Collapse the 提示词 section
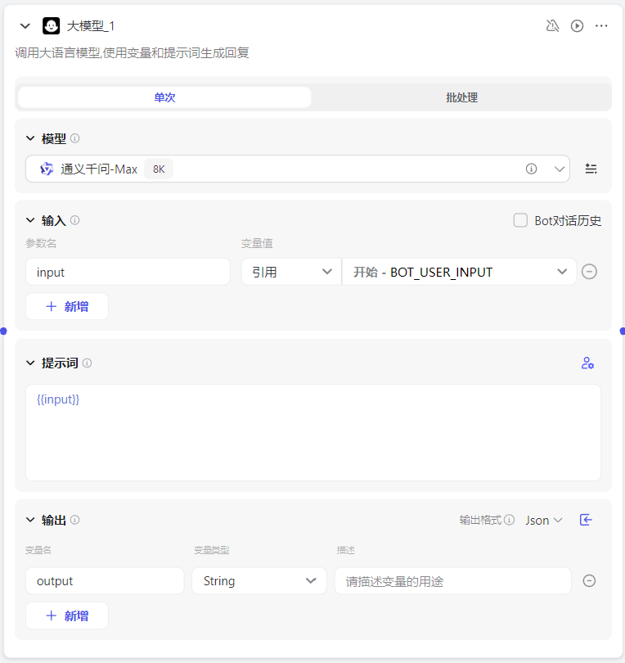The width and height of the screenshot is (625, 663). (x=30, y=363)
